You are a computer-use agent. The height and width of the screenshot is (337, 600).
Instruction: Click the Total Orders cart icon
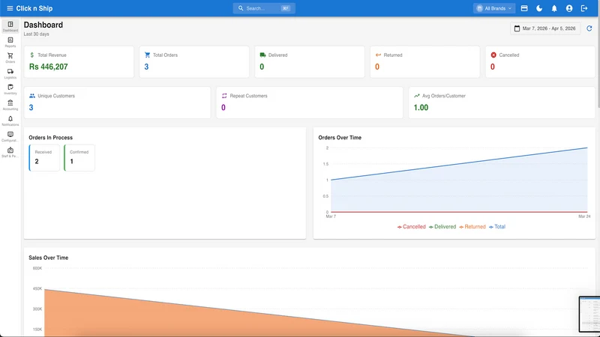(147, 55)
